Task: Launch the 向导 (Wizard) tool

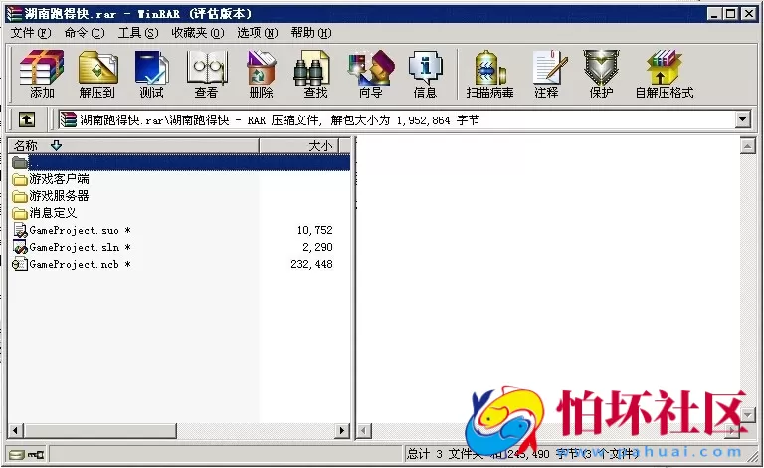Action: [370, 74]
